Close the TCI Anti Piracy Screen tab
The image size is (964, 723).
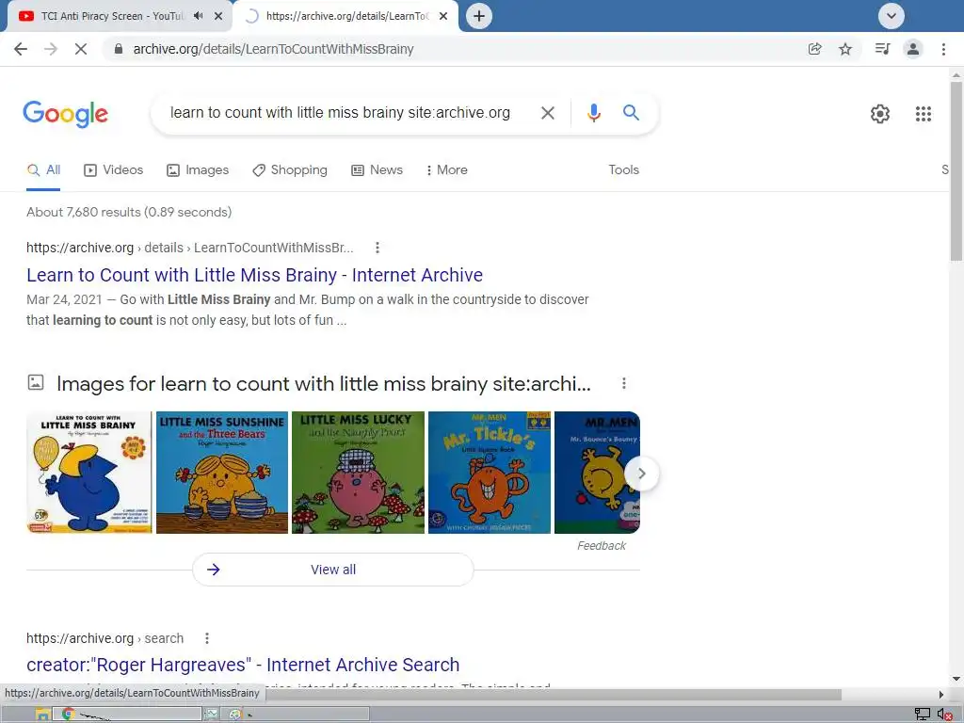click(218, 16)
